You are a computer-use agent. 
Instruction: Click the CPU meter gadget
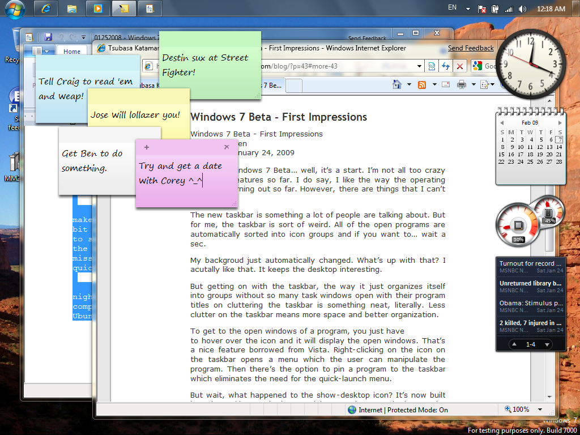[x=518, y=224]
